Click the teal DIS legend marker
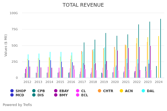Viewport: 167px width, 111px height. click(34, 95)
